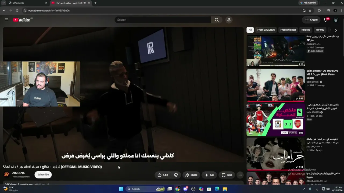Mute the YouTube tab audio indicator
The height and width of the screenshot is (193, 344).
point(85,3)
